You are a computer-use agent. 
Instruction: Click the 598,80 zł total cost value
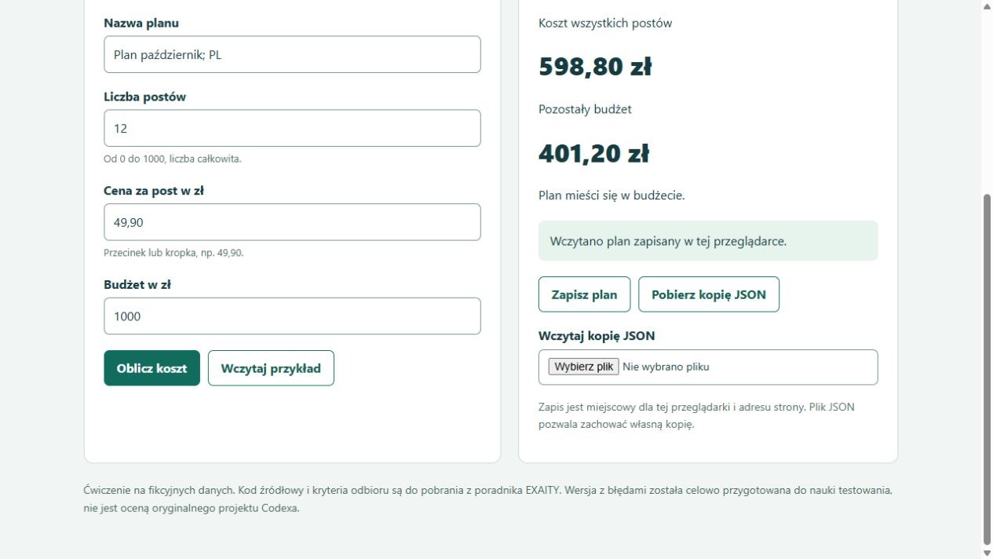(x=595, y=67)
